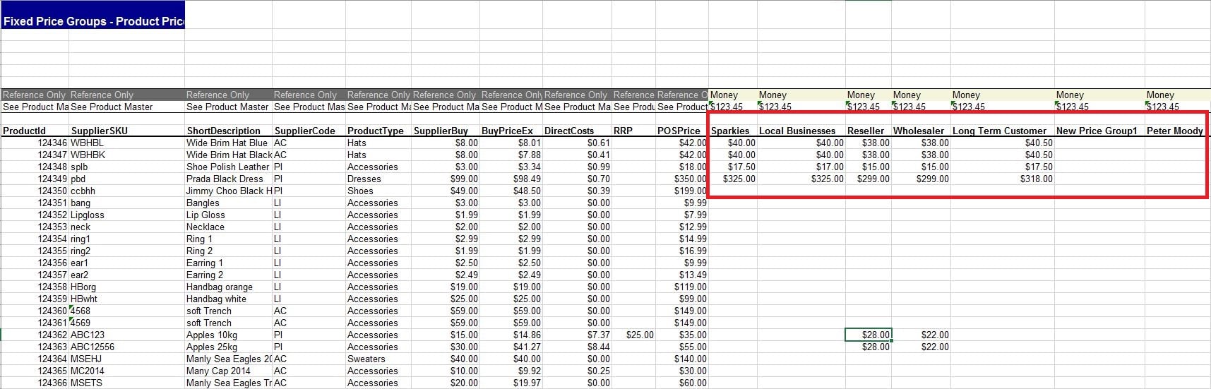Select the Reseller header cell
The image size is (1211, 389).
pos(869,131)
